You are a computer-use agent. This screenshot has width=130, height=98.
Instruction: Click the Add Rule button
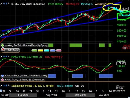pos(13,50)
